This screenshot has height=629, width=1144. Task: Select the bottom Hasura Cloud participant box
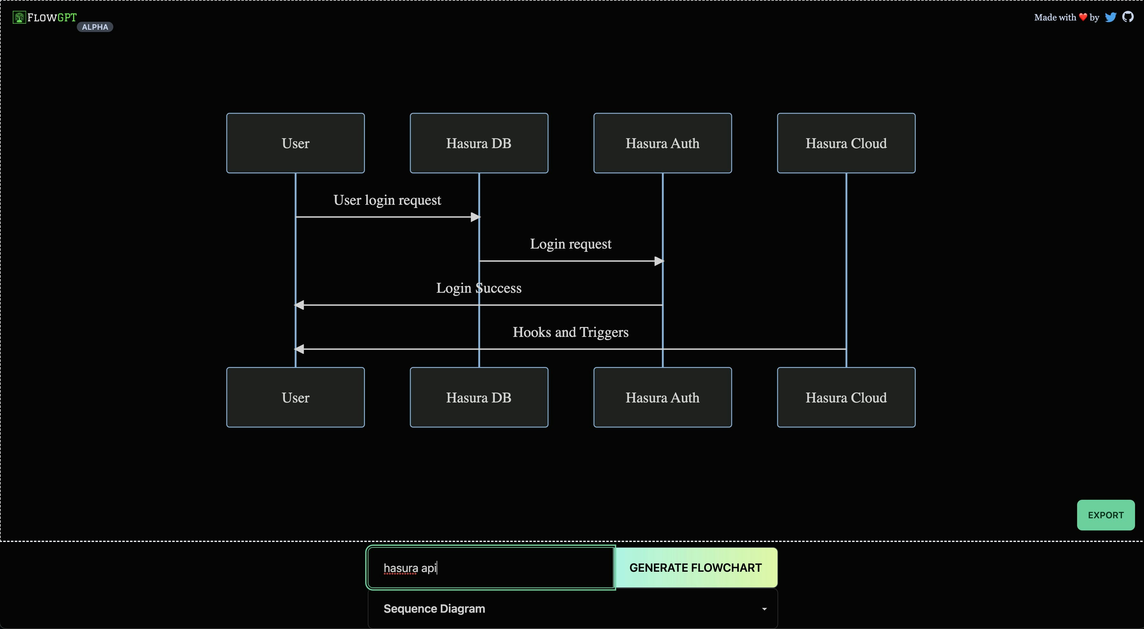click(846, 397)
